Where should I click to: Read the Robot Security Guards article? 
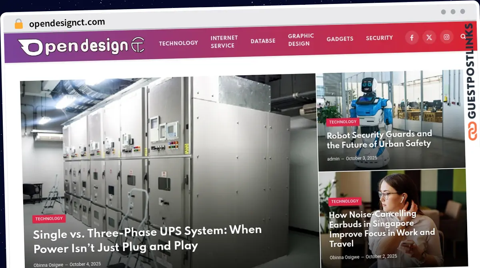(x=380, y=140)
